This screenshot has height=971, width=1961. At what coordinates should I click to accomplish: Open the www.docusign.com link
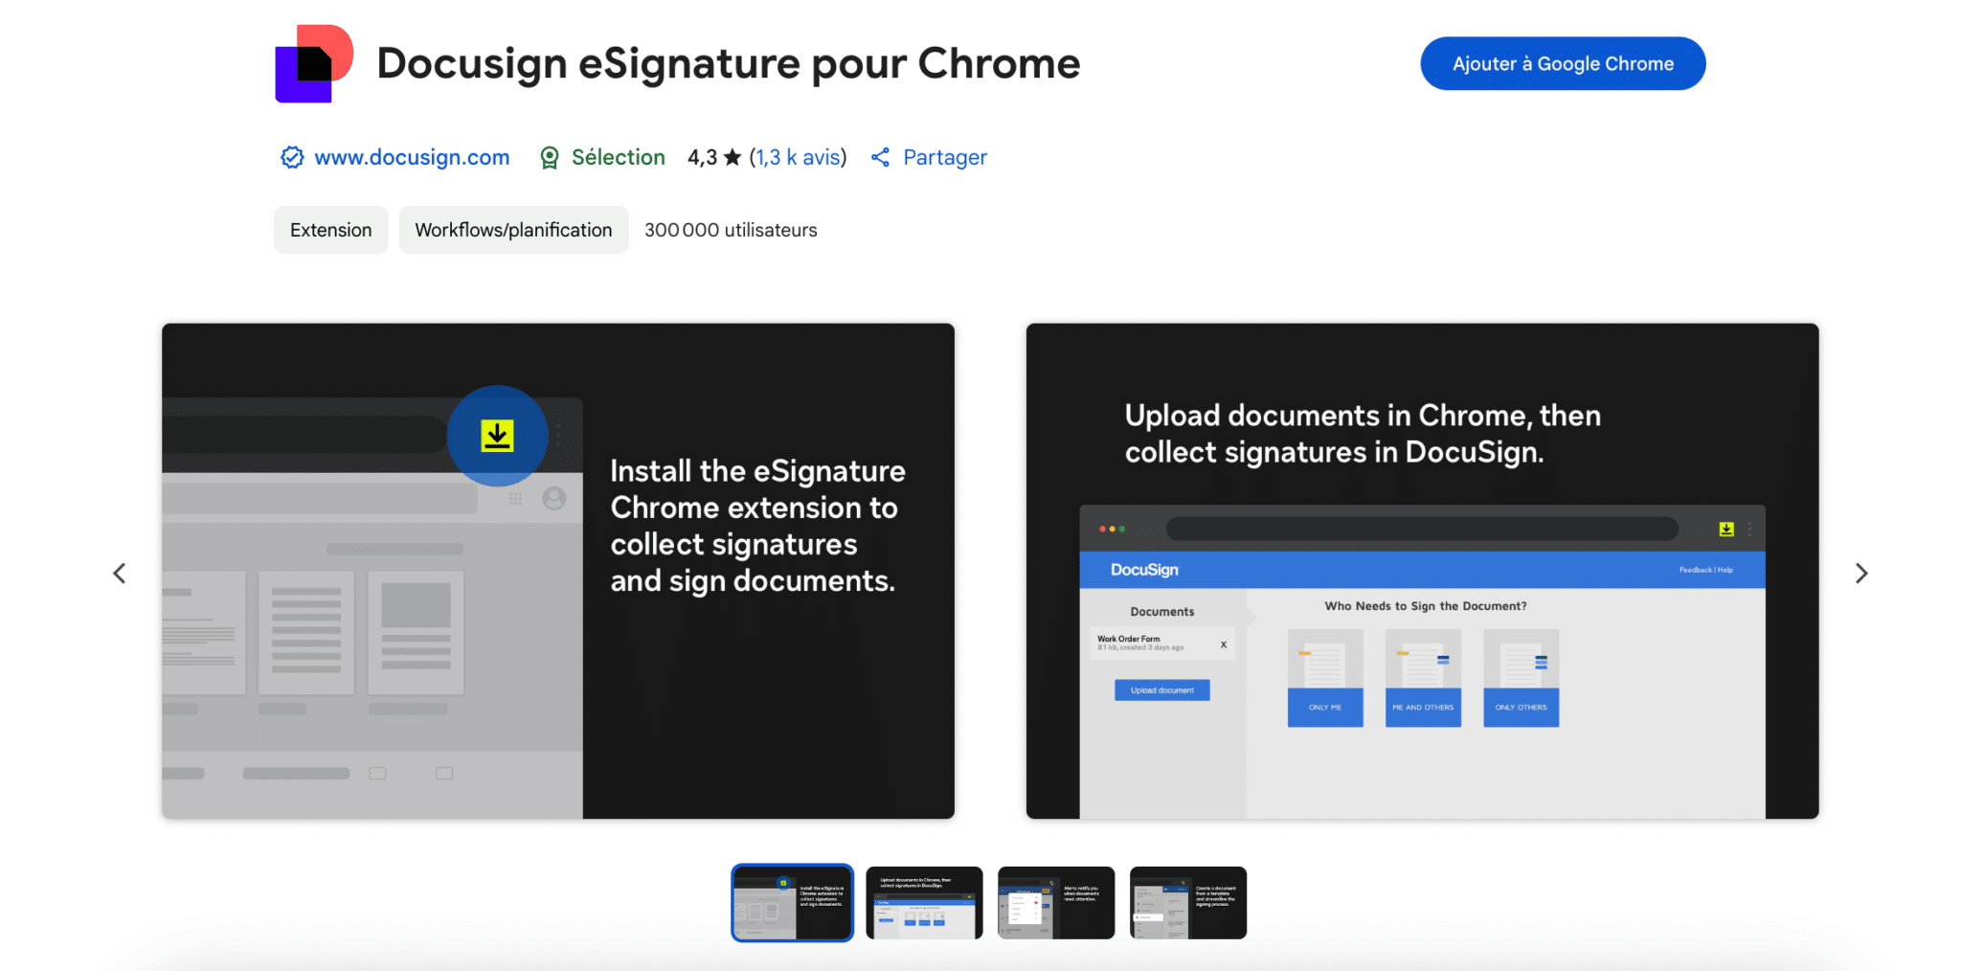point(412,157)
